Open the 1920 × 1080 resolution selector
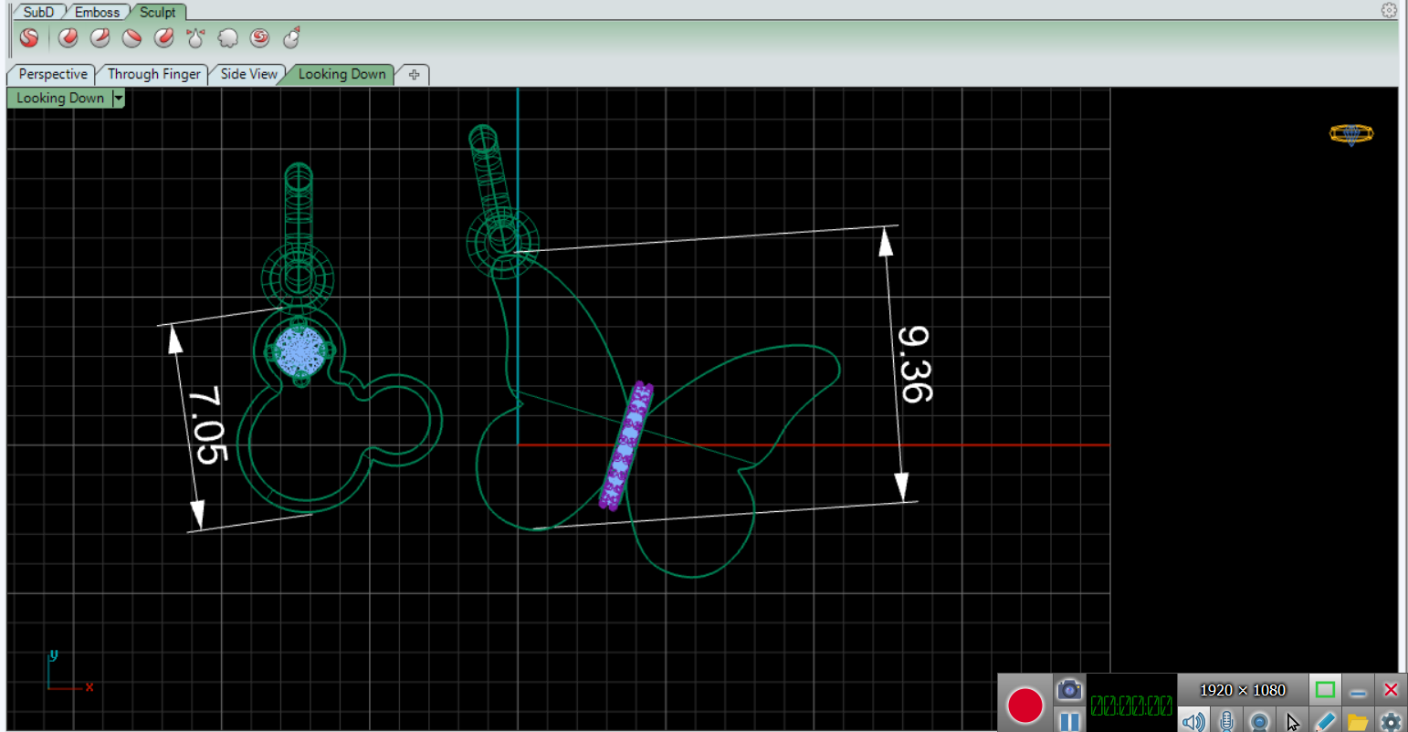The height and width of the screenshot is (732, 1408). pos(1242,690)
